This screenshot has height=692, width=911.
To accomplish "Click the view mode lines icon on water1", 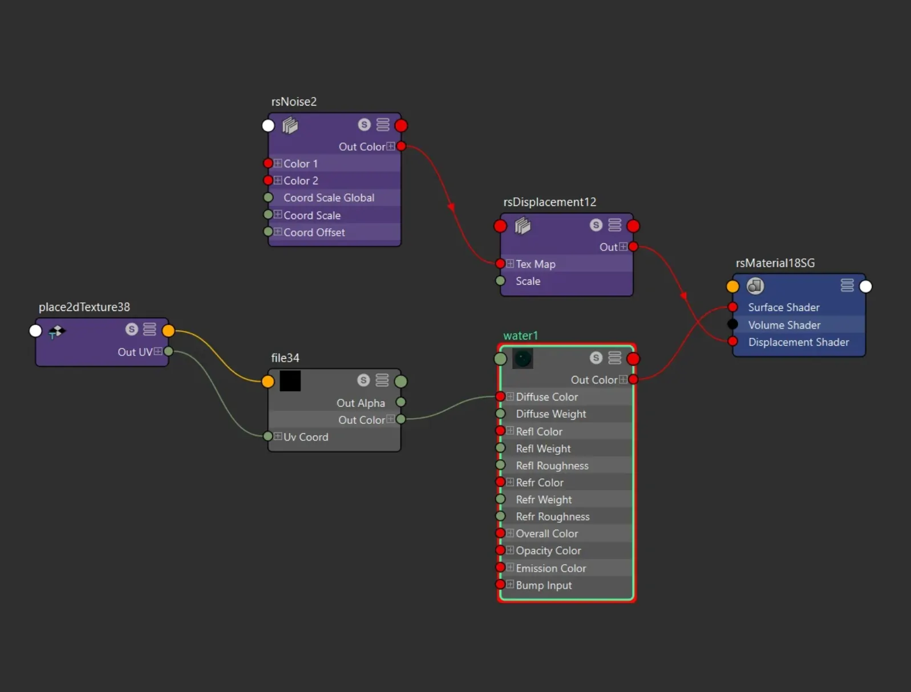I will [x=614, y=358].
